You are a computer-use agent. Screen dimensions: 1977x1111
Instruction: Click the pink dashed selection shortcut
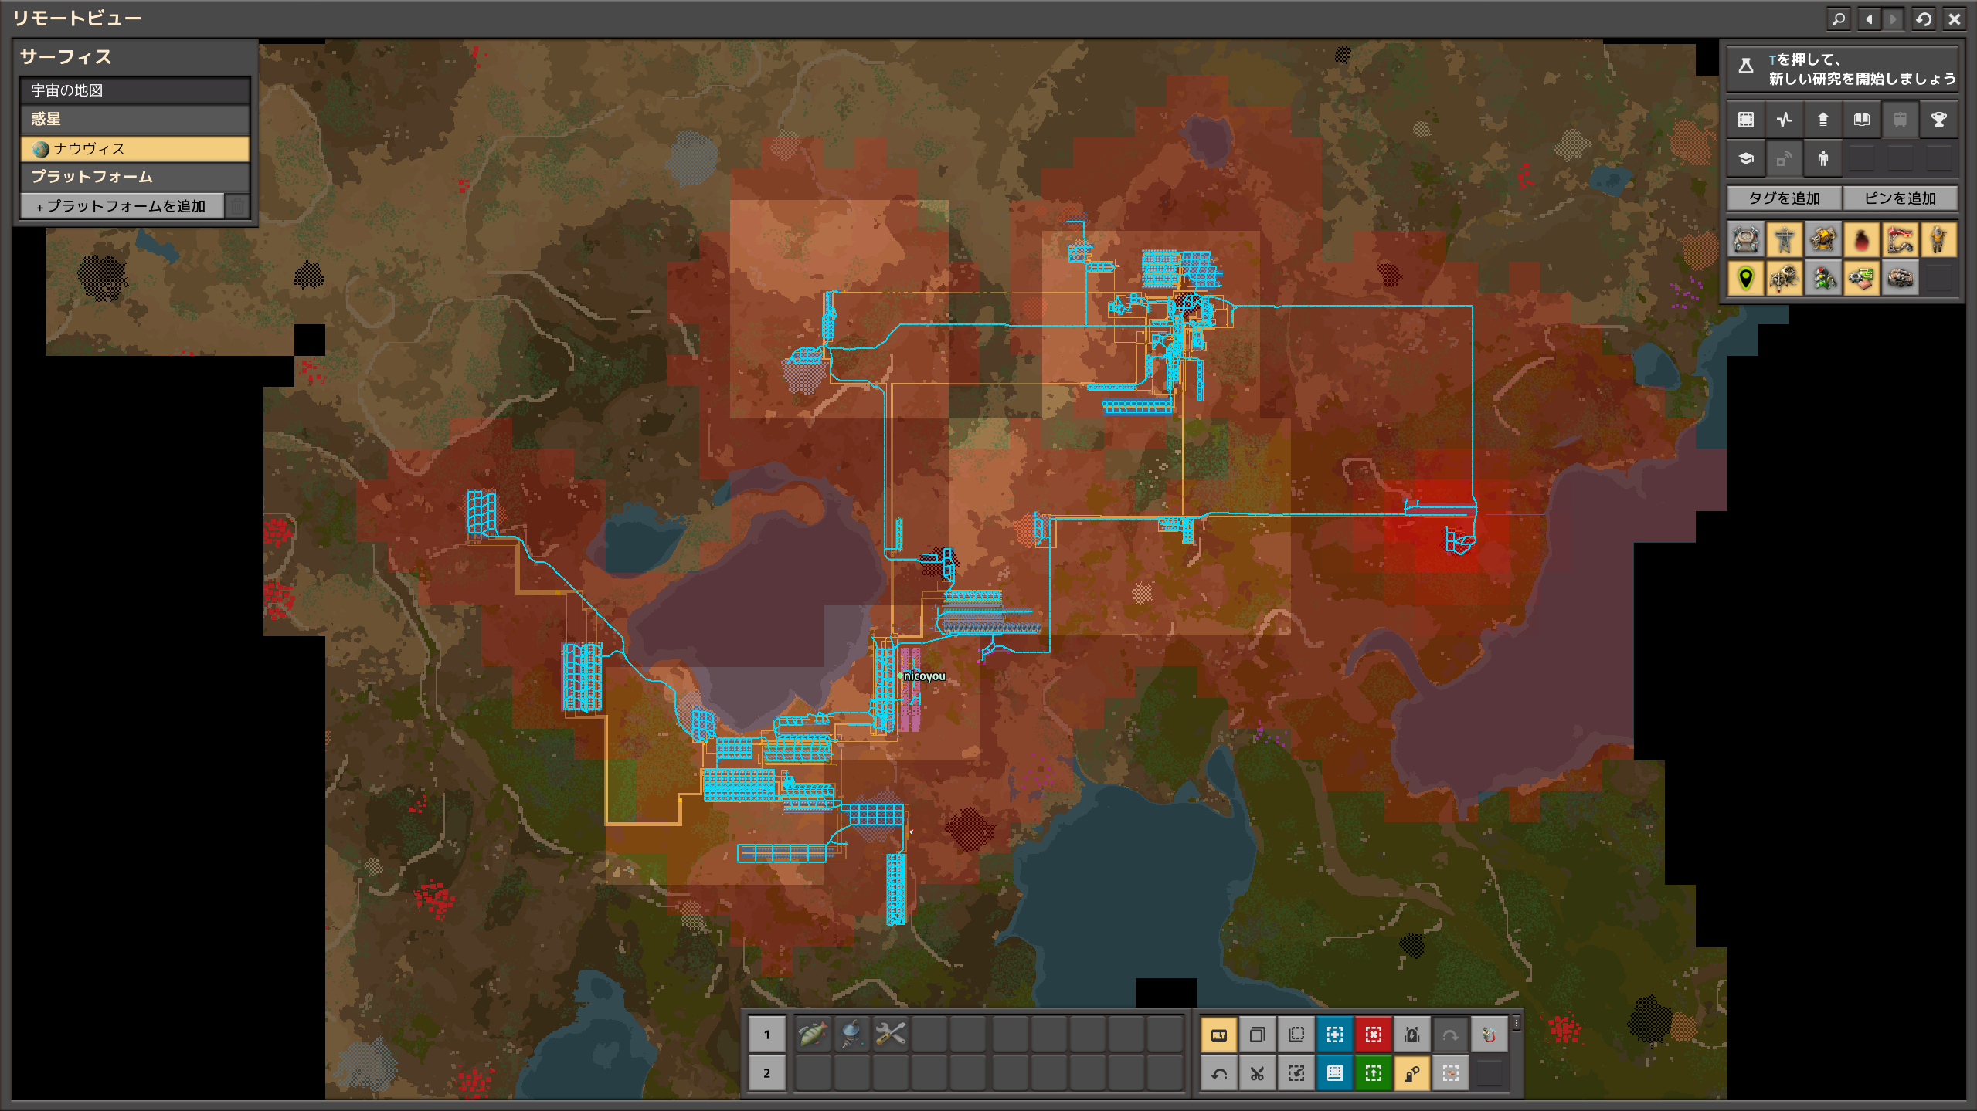click(1451, 1073)
